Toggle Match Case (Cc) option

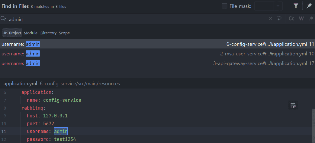pyautogui.click(x=291, y=19)
